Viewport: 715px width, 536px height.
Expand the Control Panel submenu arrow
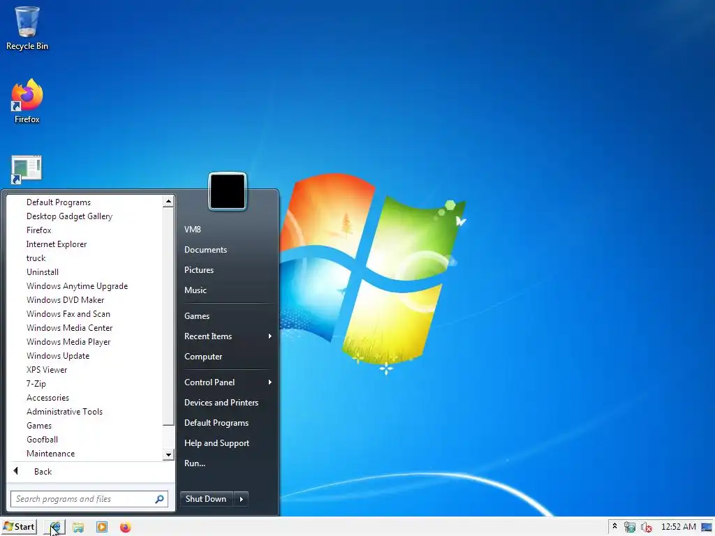tap(270, 382)
